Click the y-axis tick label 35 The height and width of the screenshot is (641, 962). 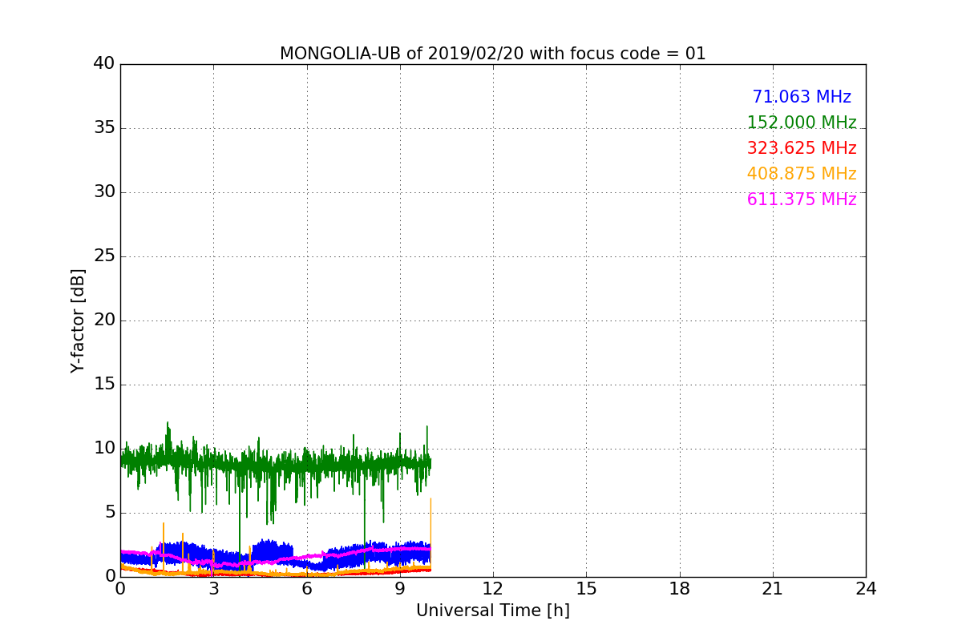(104, 127)
